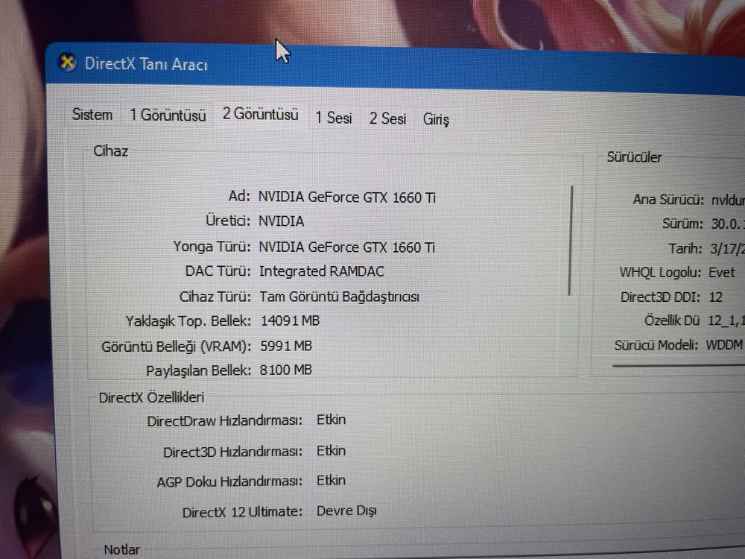Click the DAC Türü label
The width and height of the screenshot is (745, 559).
(x=218, y=271)
